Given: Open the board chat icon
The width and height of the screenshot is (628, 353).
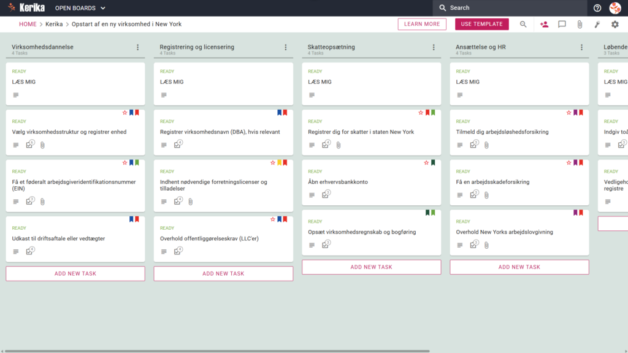Looking at the screenshot, I should pyautogui.click(x=562, y=24).
